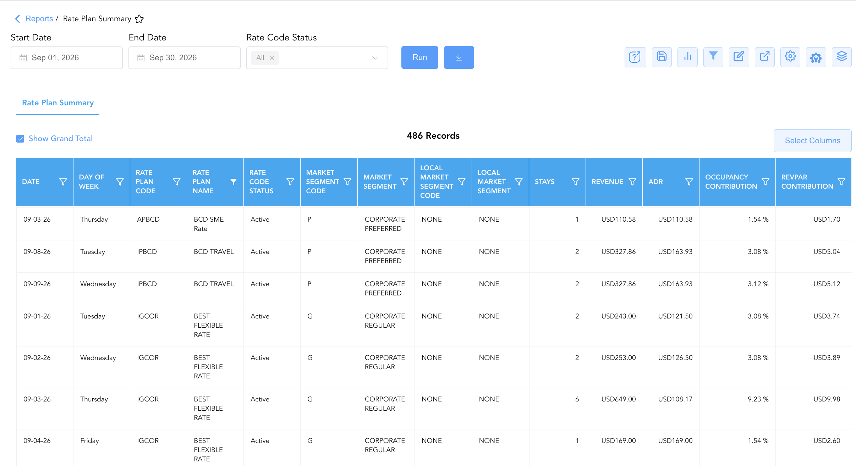Toggle the Show Grand Total checkbox
This screenshot has width=856, height=466.
pos(20,139)
